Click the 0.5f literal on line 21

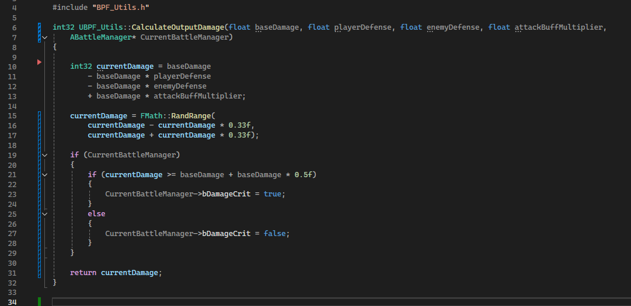point(302,174)
